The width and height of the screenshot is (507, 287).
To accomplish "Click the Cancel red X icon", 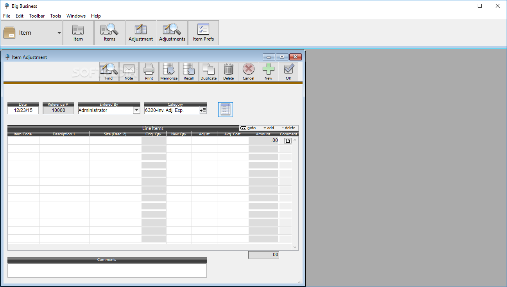I will coord(249,72).
